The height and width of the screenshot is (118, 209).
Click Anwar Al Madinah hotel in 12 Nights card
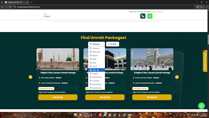[148, 83]
